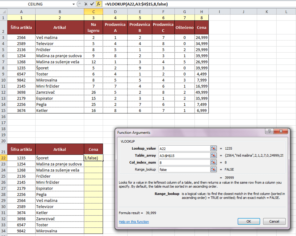Screen dimensions: 296x236
Task: Collapse dialog via Col_index_num range selector icon
Action: point(213,163)
